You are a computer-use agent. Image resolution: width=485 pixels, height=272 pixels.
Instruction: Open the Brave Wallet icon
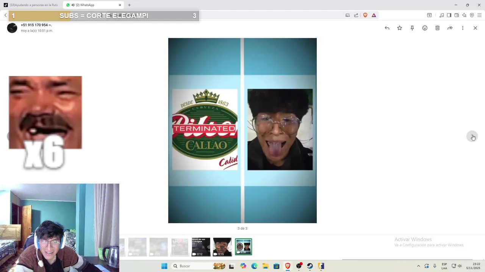point(457,15)
